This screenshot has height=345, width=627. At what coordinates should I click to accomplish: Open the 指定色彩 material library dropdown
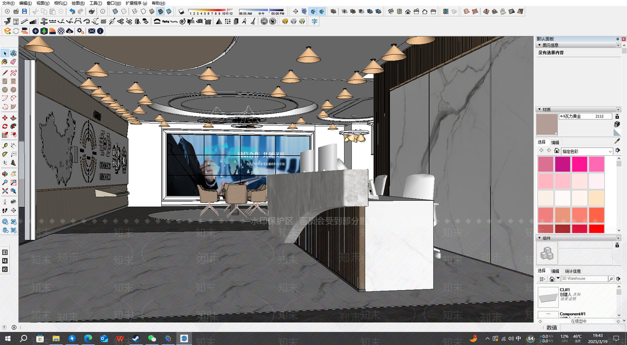coord(587,151)
